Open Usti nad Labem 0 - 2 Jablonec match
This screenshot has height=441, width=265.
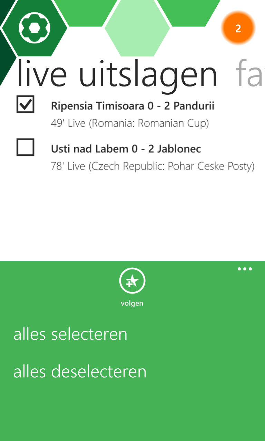[x=126, y=149]
